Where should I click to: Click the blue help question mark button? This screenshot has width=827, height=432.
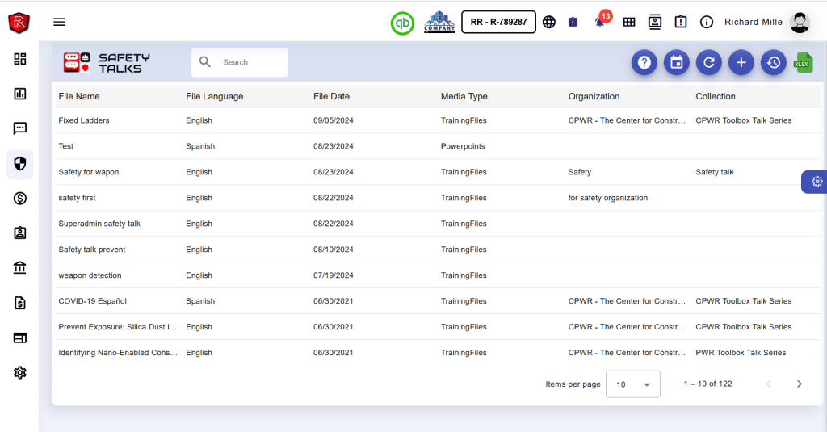pos(644,62)
